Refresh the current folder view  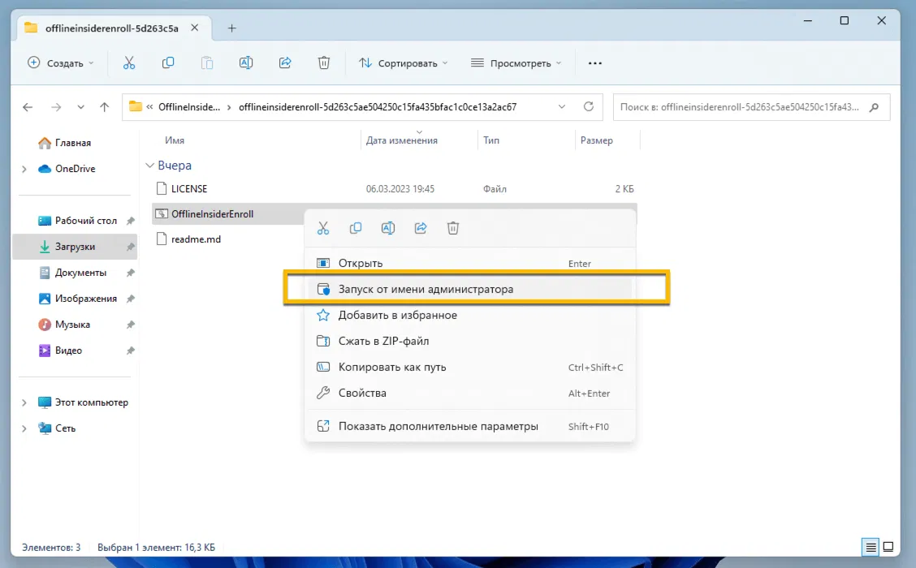click(589, 107)
